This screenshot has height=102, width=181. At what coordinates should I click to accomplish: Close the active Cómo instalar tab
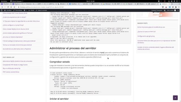169,4
